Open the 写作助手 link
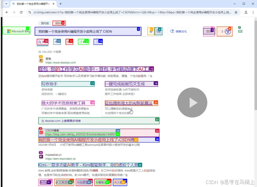Viewport: 257px width, 187px height. [x=68, y=84]
